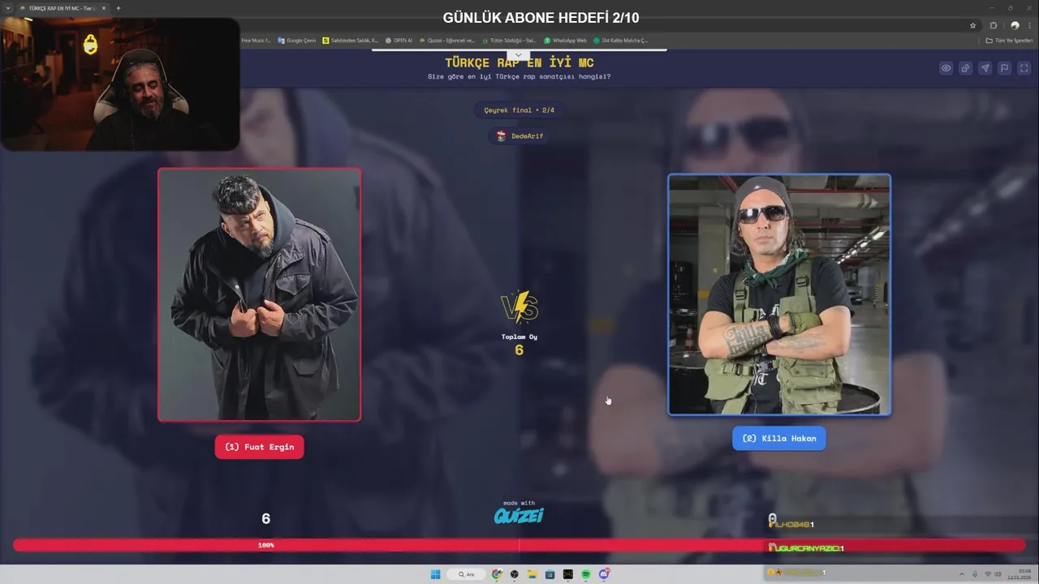Click the taskbar Ara search box
The image size is (1039, 584).
[467, 574]
